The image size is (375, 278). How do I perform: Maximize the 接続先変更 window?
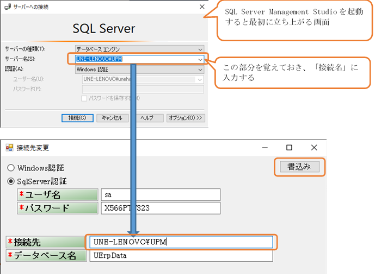tap(289, 148)
